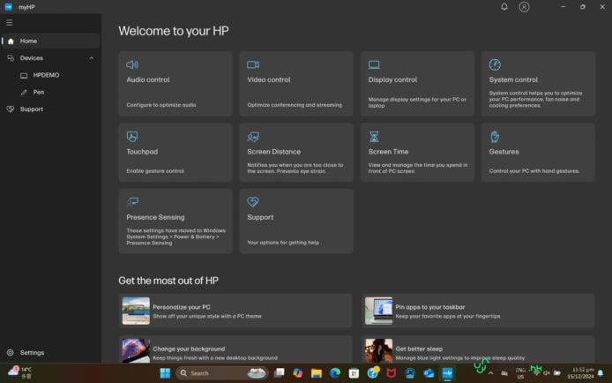Click the Touchpad icon
The image size is (612, 383).
[132, 137]
